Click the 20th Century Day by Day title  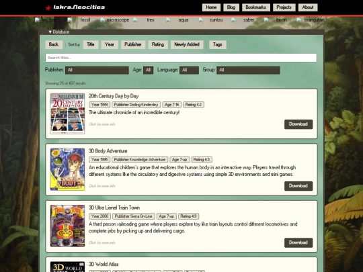[x=114, y=96]
